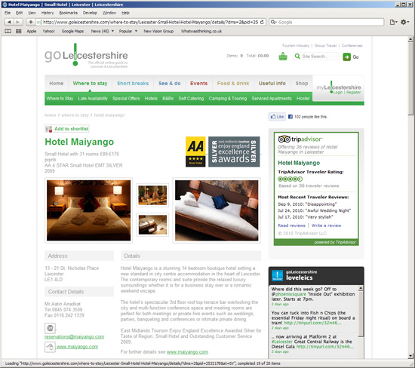Open the small restaurant thumbnail photo
The image size is (415, 368).
(152, 195)
